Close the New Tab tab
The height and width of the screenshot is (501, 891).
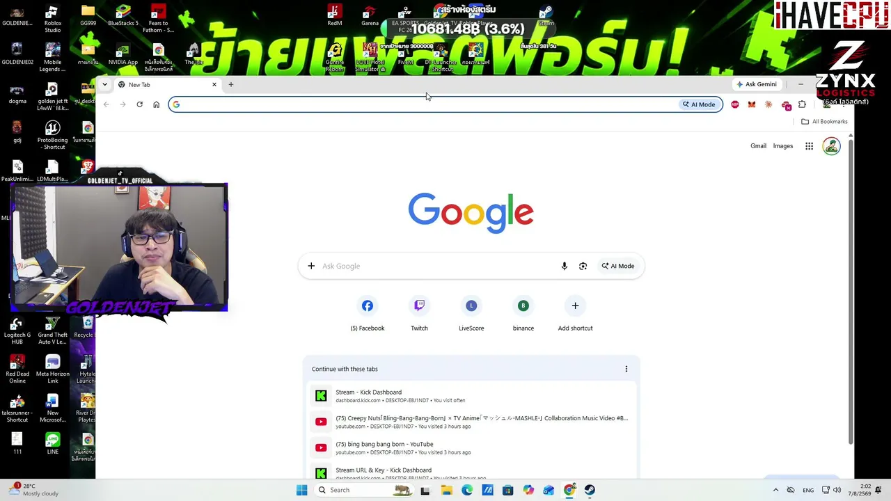[214, 84]
